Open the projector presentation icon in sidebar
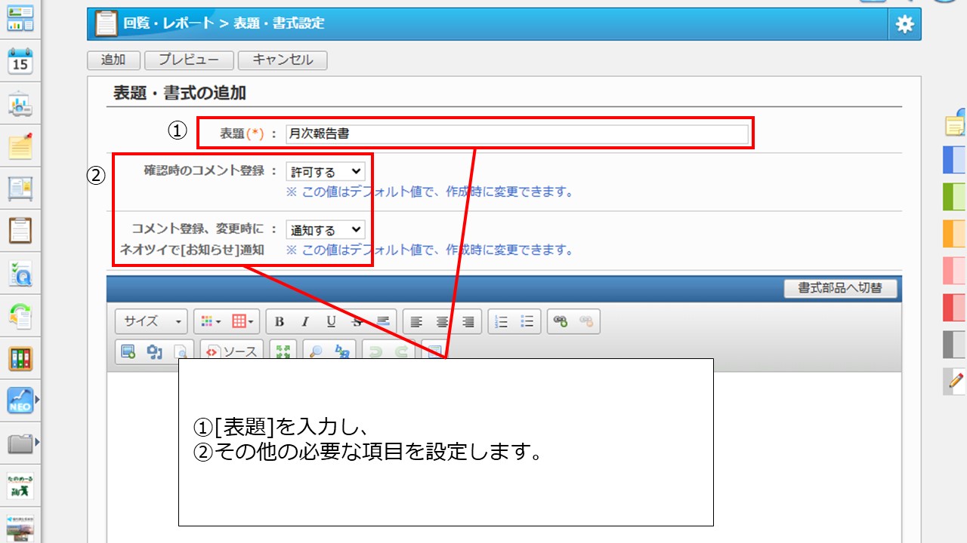The width and height of the screenshot is (967, 543). point(20,105)
